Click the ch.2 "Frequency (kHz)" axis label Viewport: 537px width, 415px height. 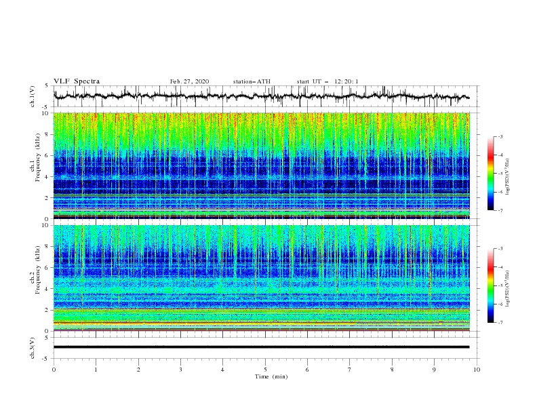point(38,270)
